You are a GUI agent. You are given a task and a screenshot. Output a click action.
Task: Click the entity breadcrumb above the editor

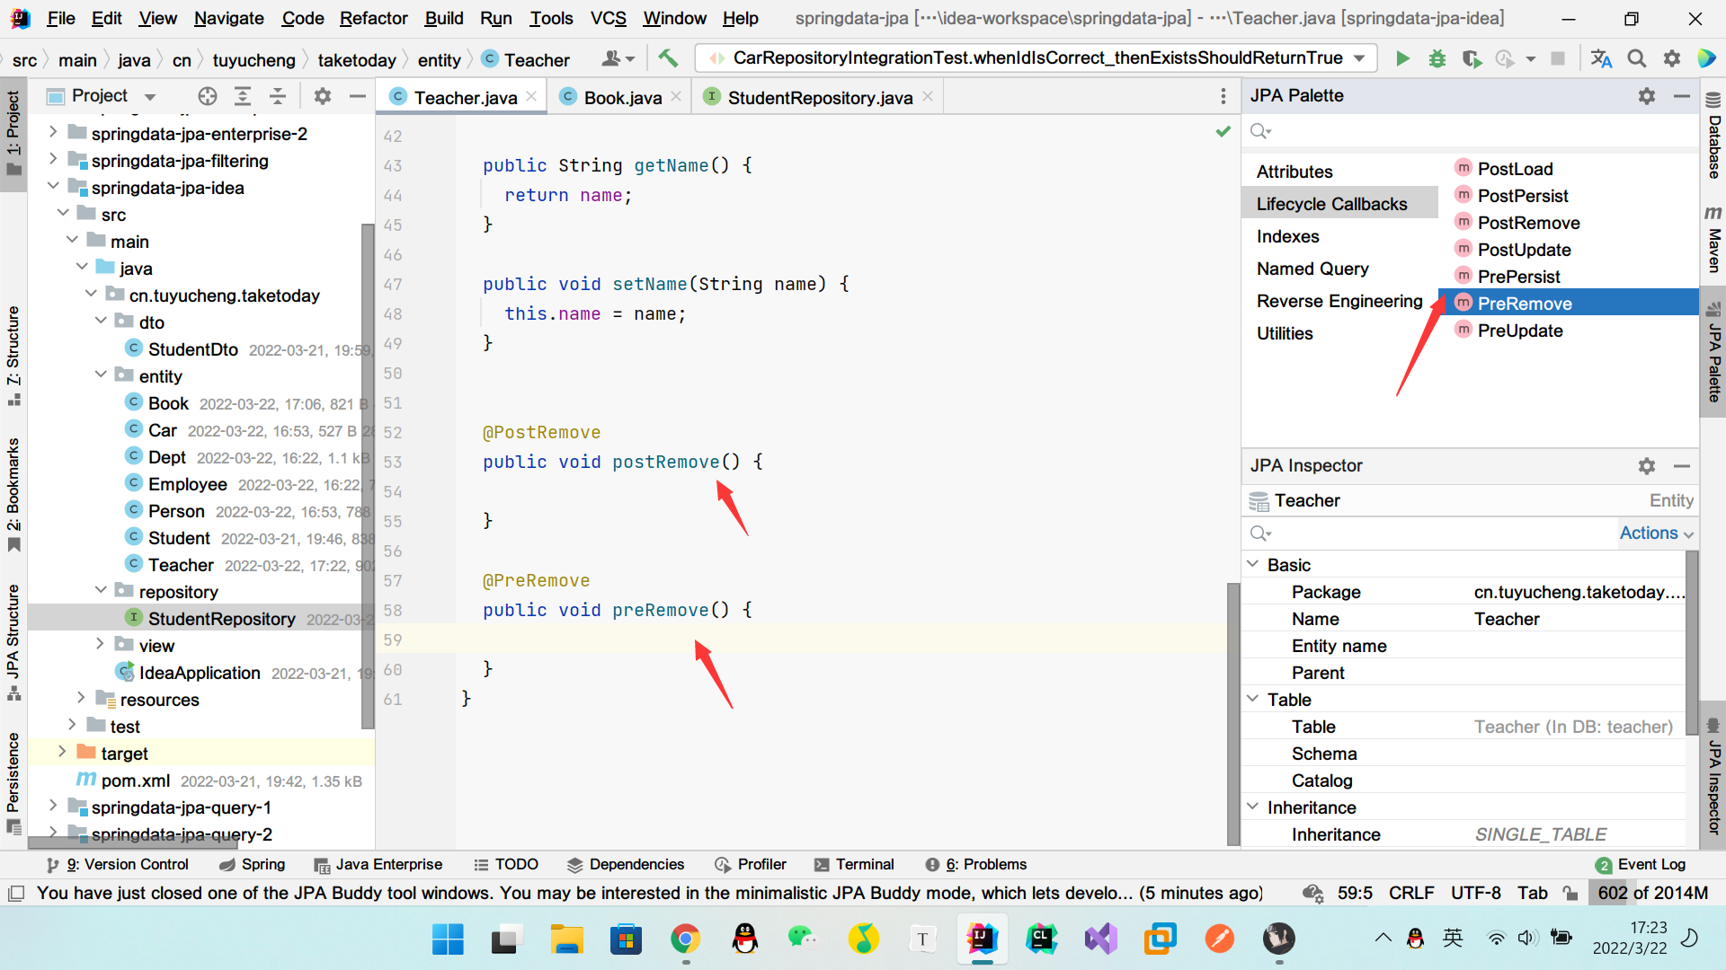439,59
